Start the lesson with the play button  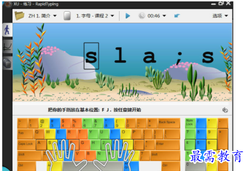127,16
